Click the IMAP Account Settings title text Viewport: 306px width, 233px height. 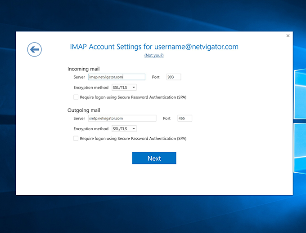pos(154,47)
